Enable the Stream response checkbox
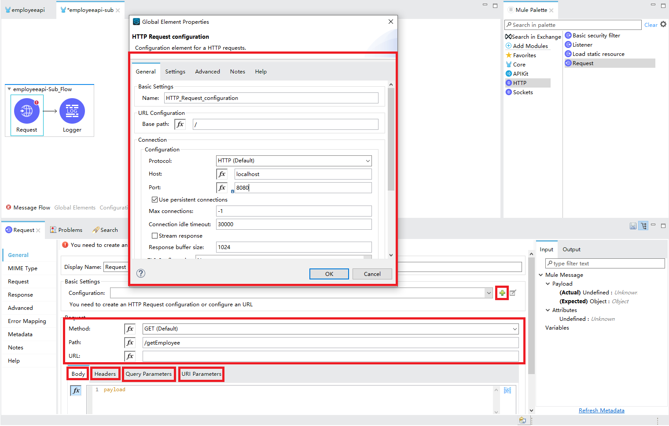669x426 pixels. (x=154, y=235)
